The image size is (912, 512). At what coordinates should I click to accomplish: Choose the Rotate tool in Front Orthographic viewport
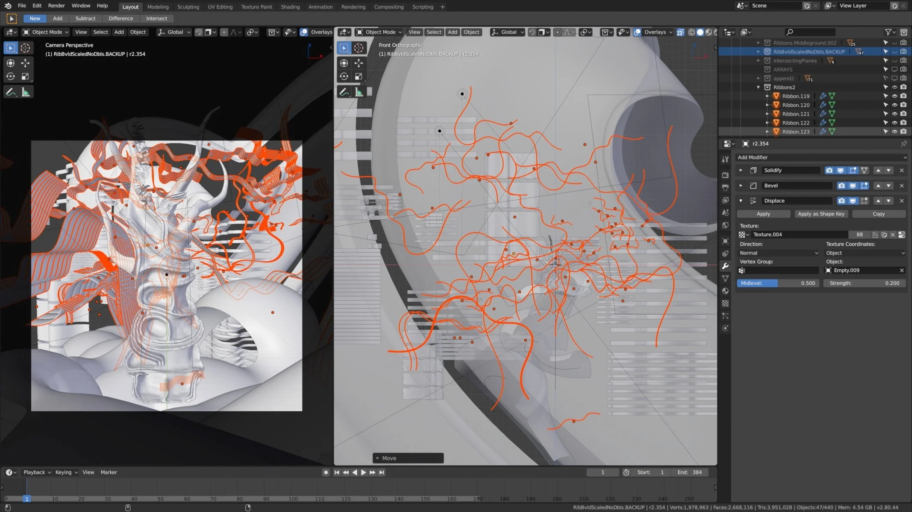pos(344,76)
